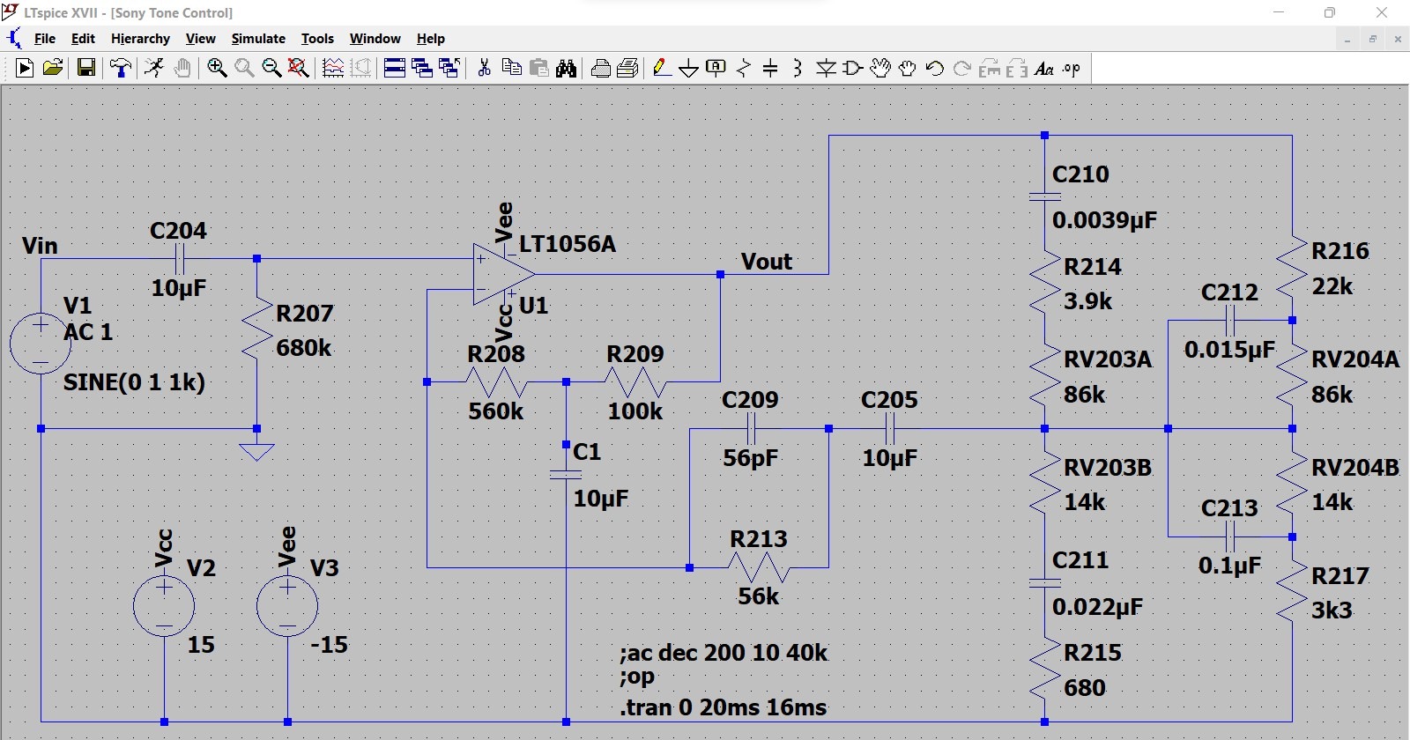
Task: Cascade the windows
Action: coord(449,68)
